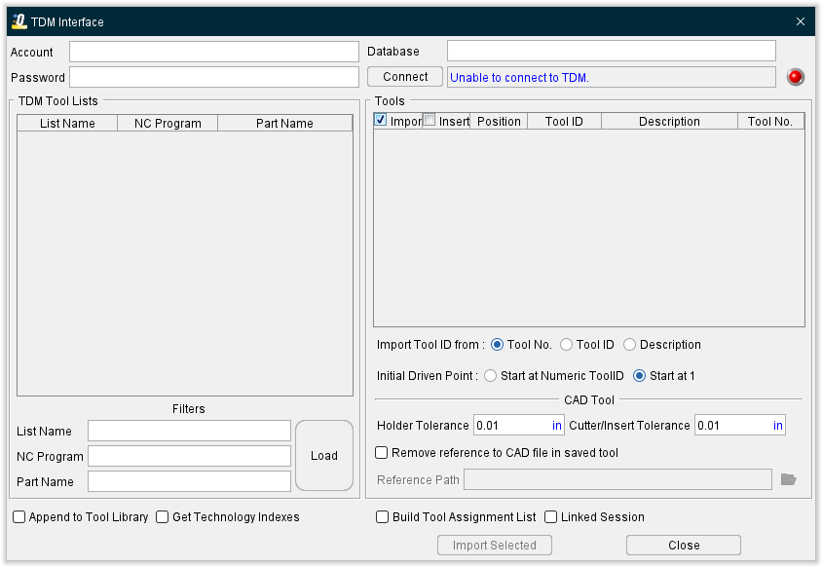Click the List Name column header
The width and height of the screenshot is (822, 567).
pos(67,124)
